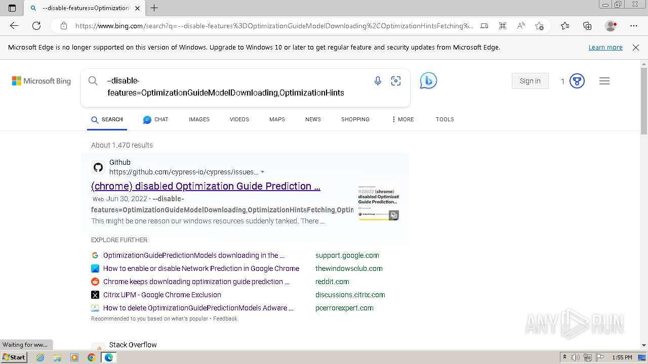Switch to the SHOPPING tab
648x364 pixels.
point(355,119)
